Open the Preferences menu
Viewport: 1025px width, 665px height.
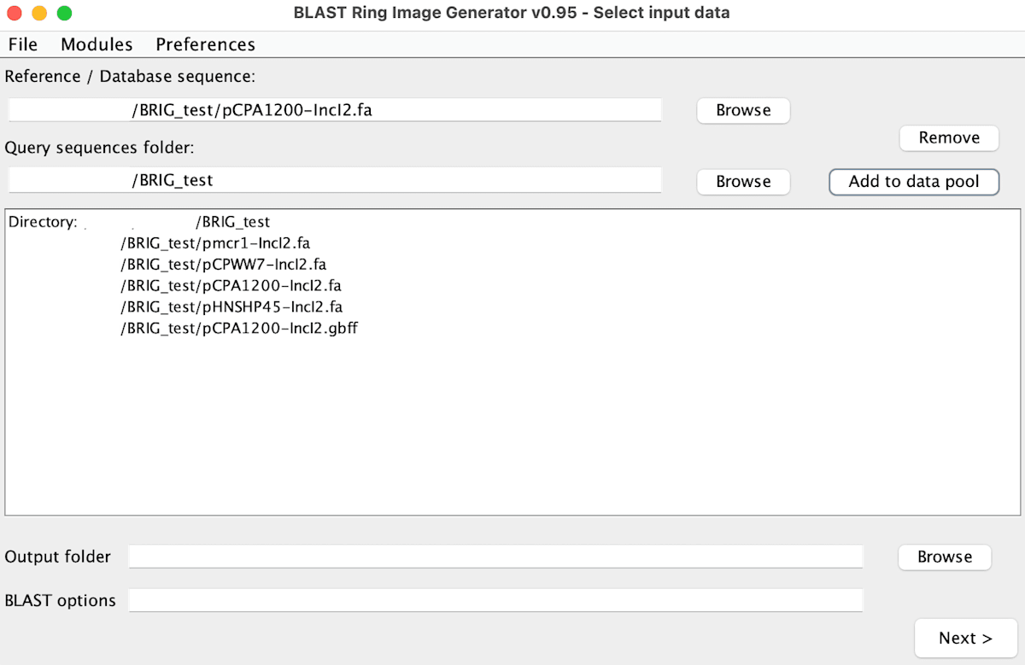(205, 44)
